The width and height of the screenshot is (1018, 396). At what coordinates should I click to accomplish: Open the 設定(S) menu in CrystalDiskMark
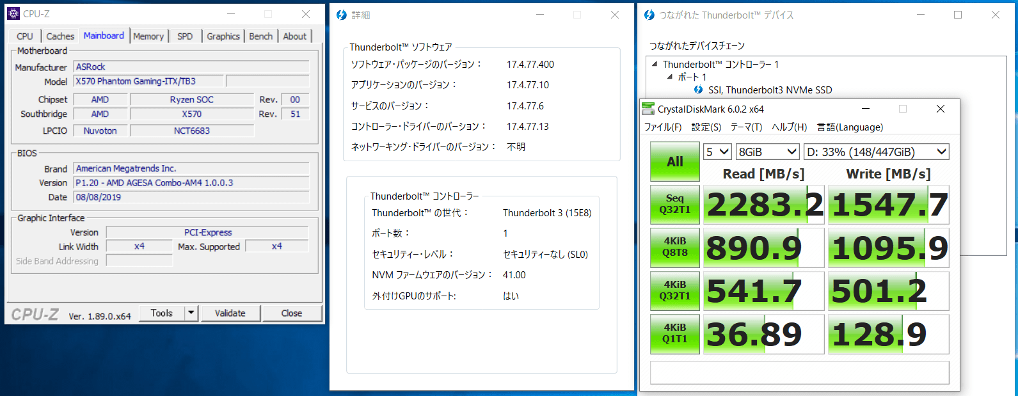click(706, 127)
